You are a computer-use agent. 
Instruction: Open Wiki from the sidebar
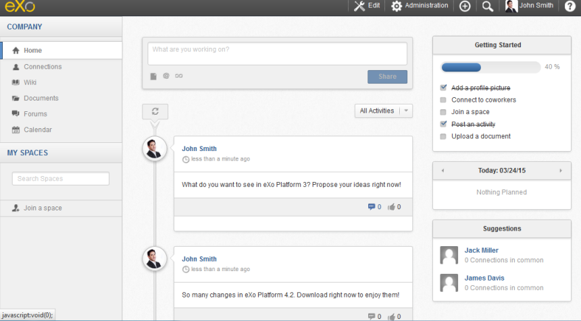pyautogui.click(x=30, y=82)
